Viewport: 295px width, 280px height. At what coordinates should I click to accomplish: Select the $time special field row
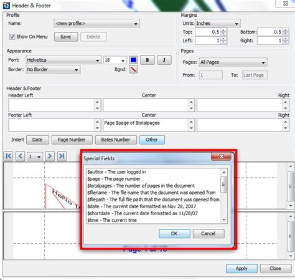[x=154, y=220]
